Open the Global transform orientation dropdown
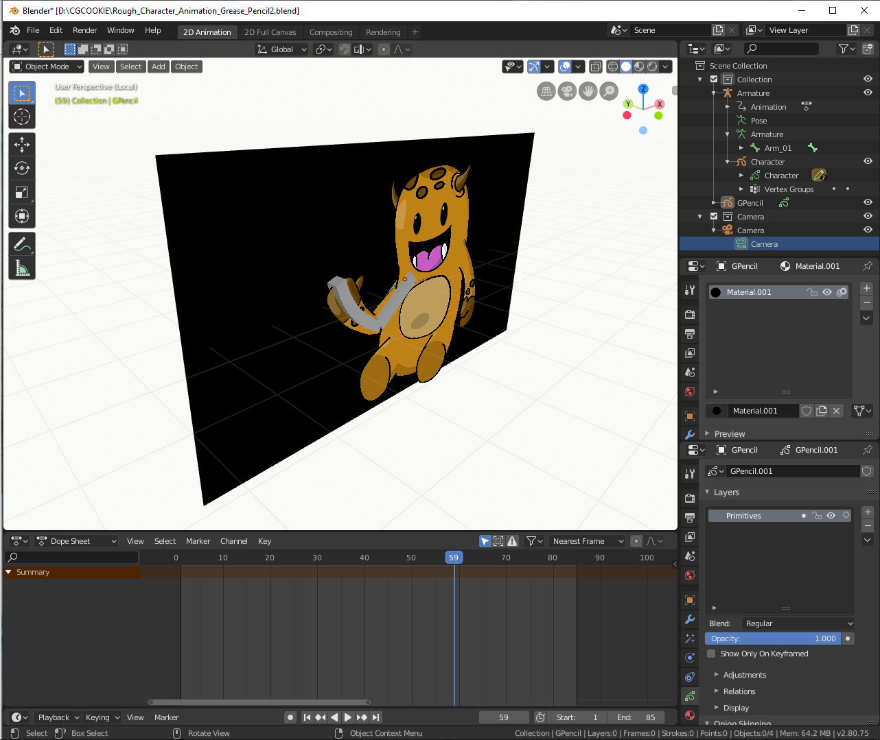Image resolution: width=880 pixels, height=740 pixels. click(281, 49)
